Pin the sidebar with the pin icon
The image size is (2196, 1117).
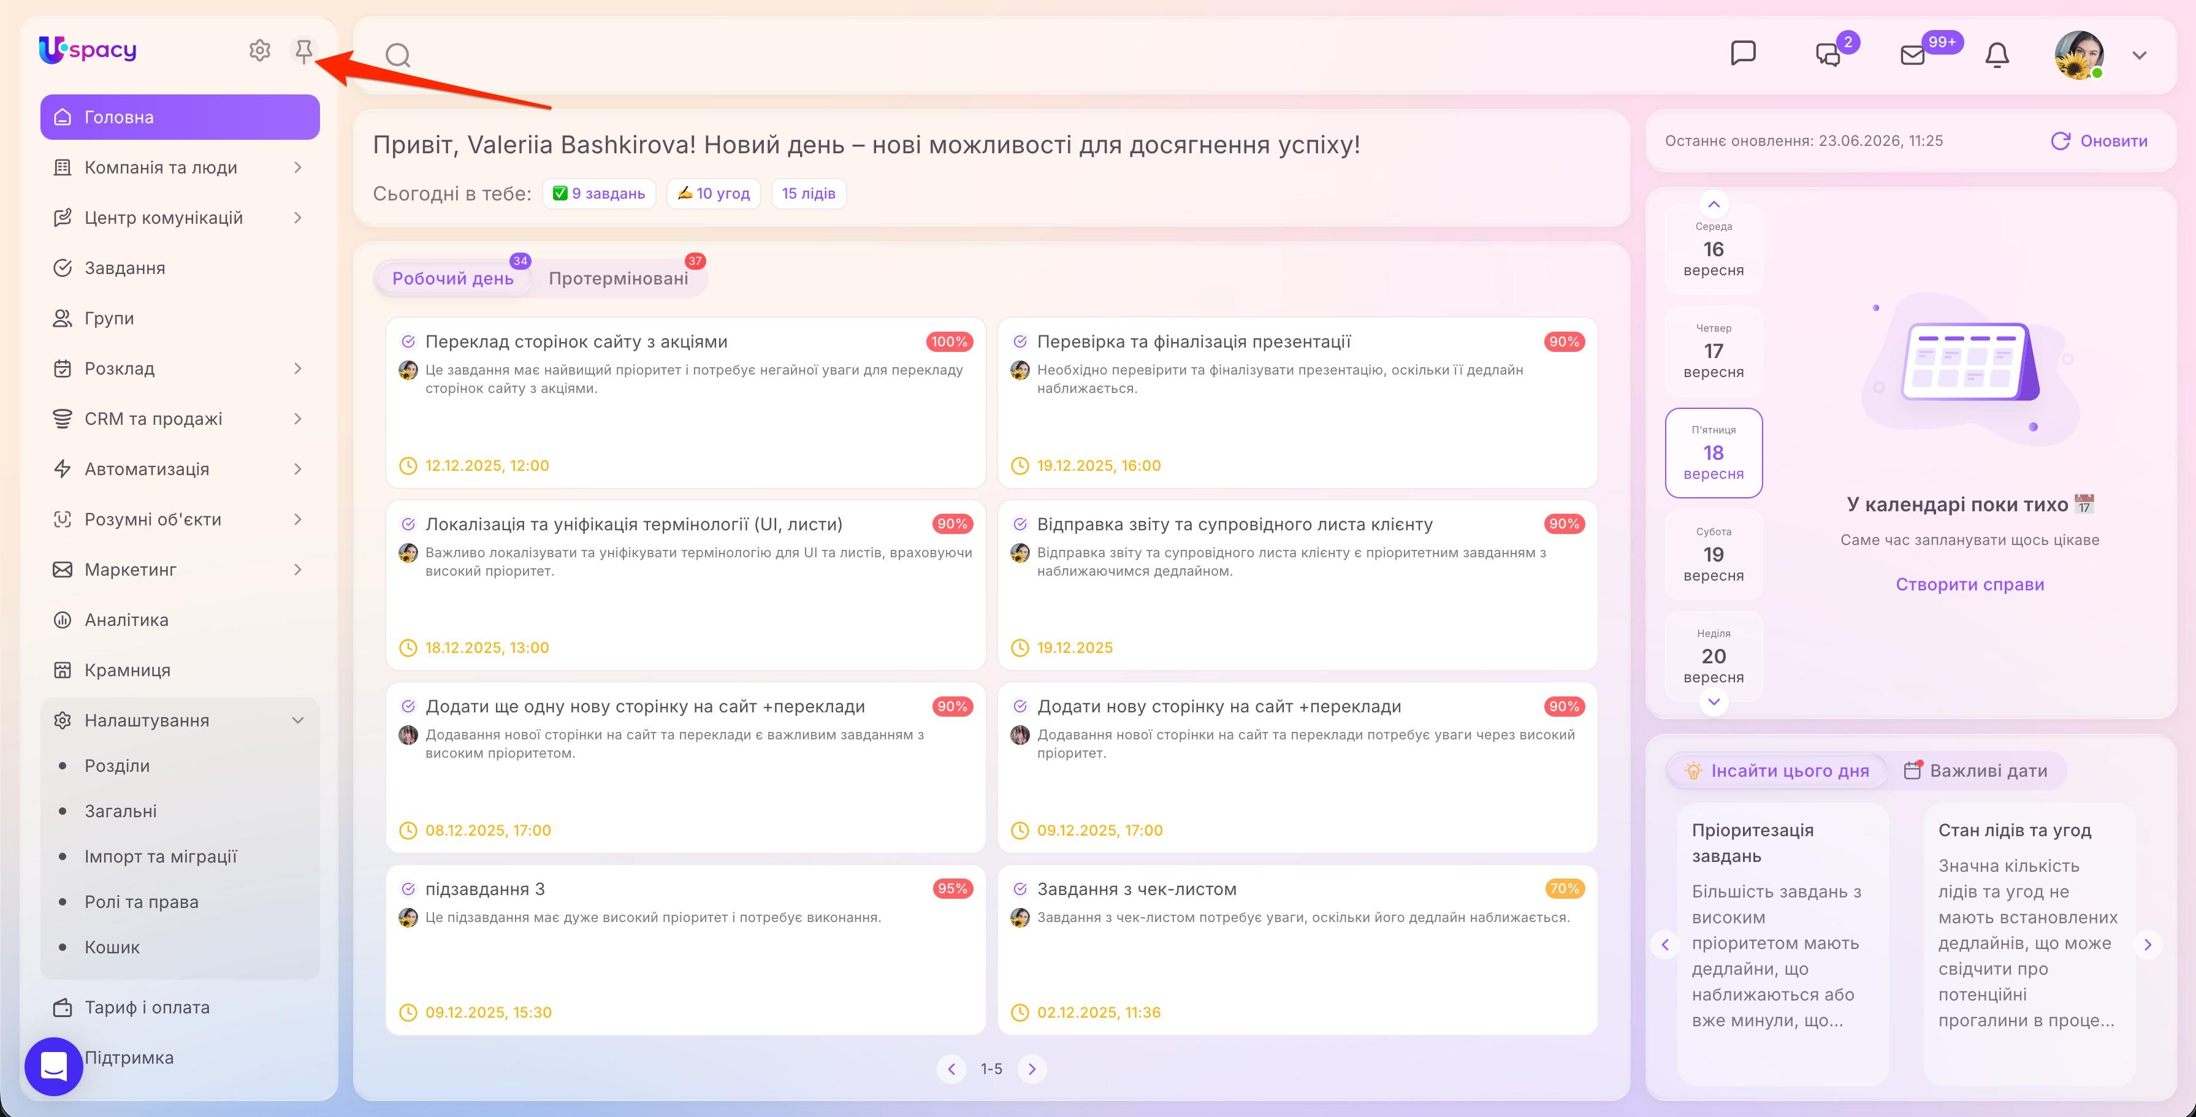pos(303,51)
